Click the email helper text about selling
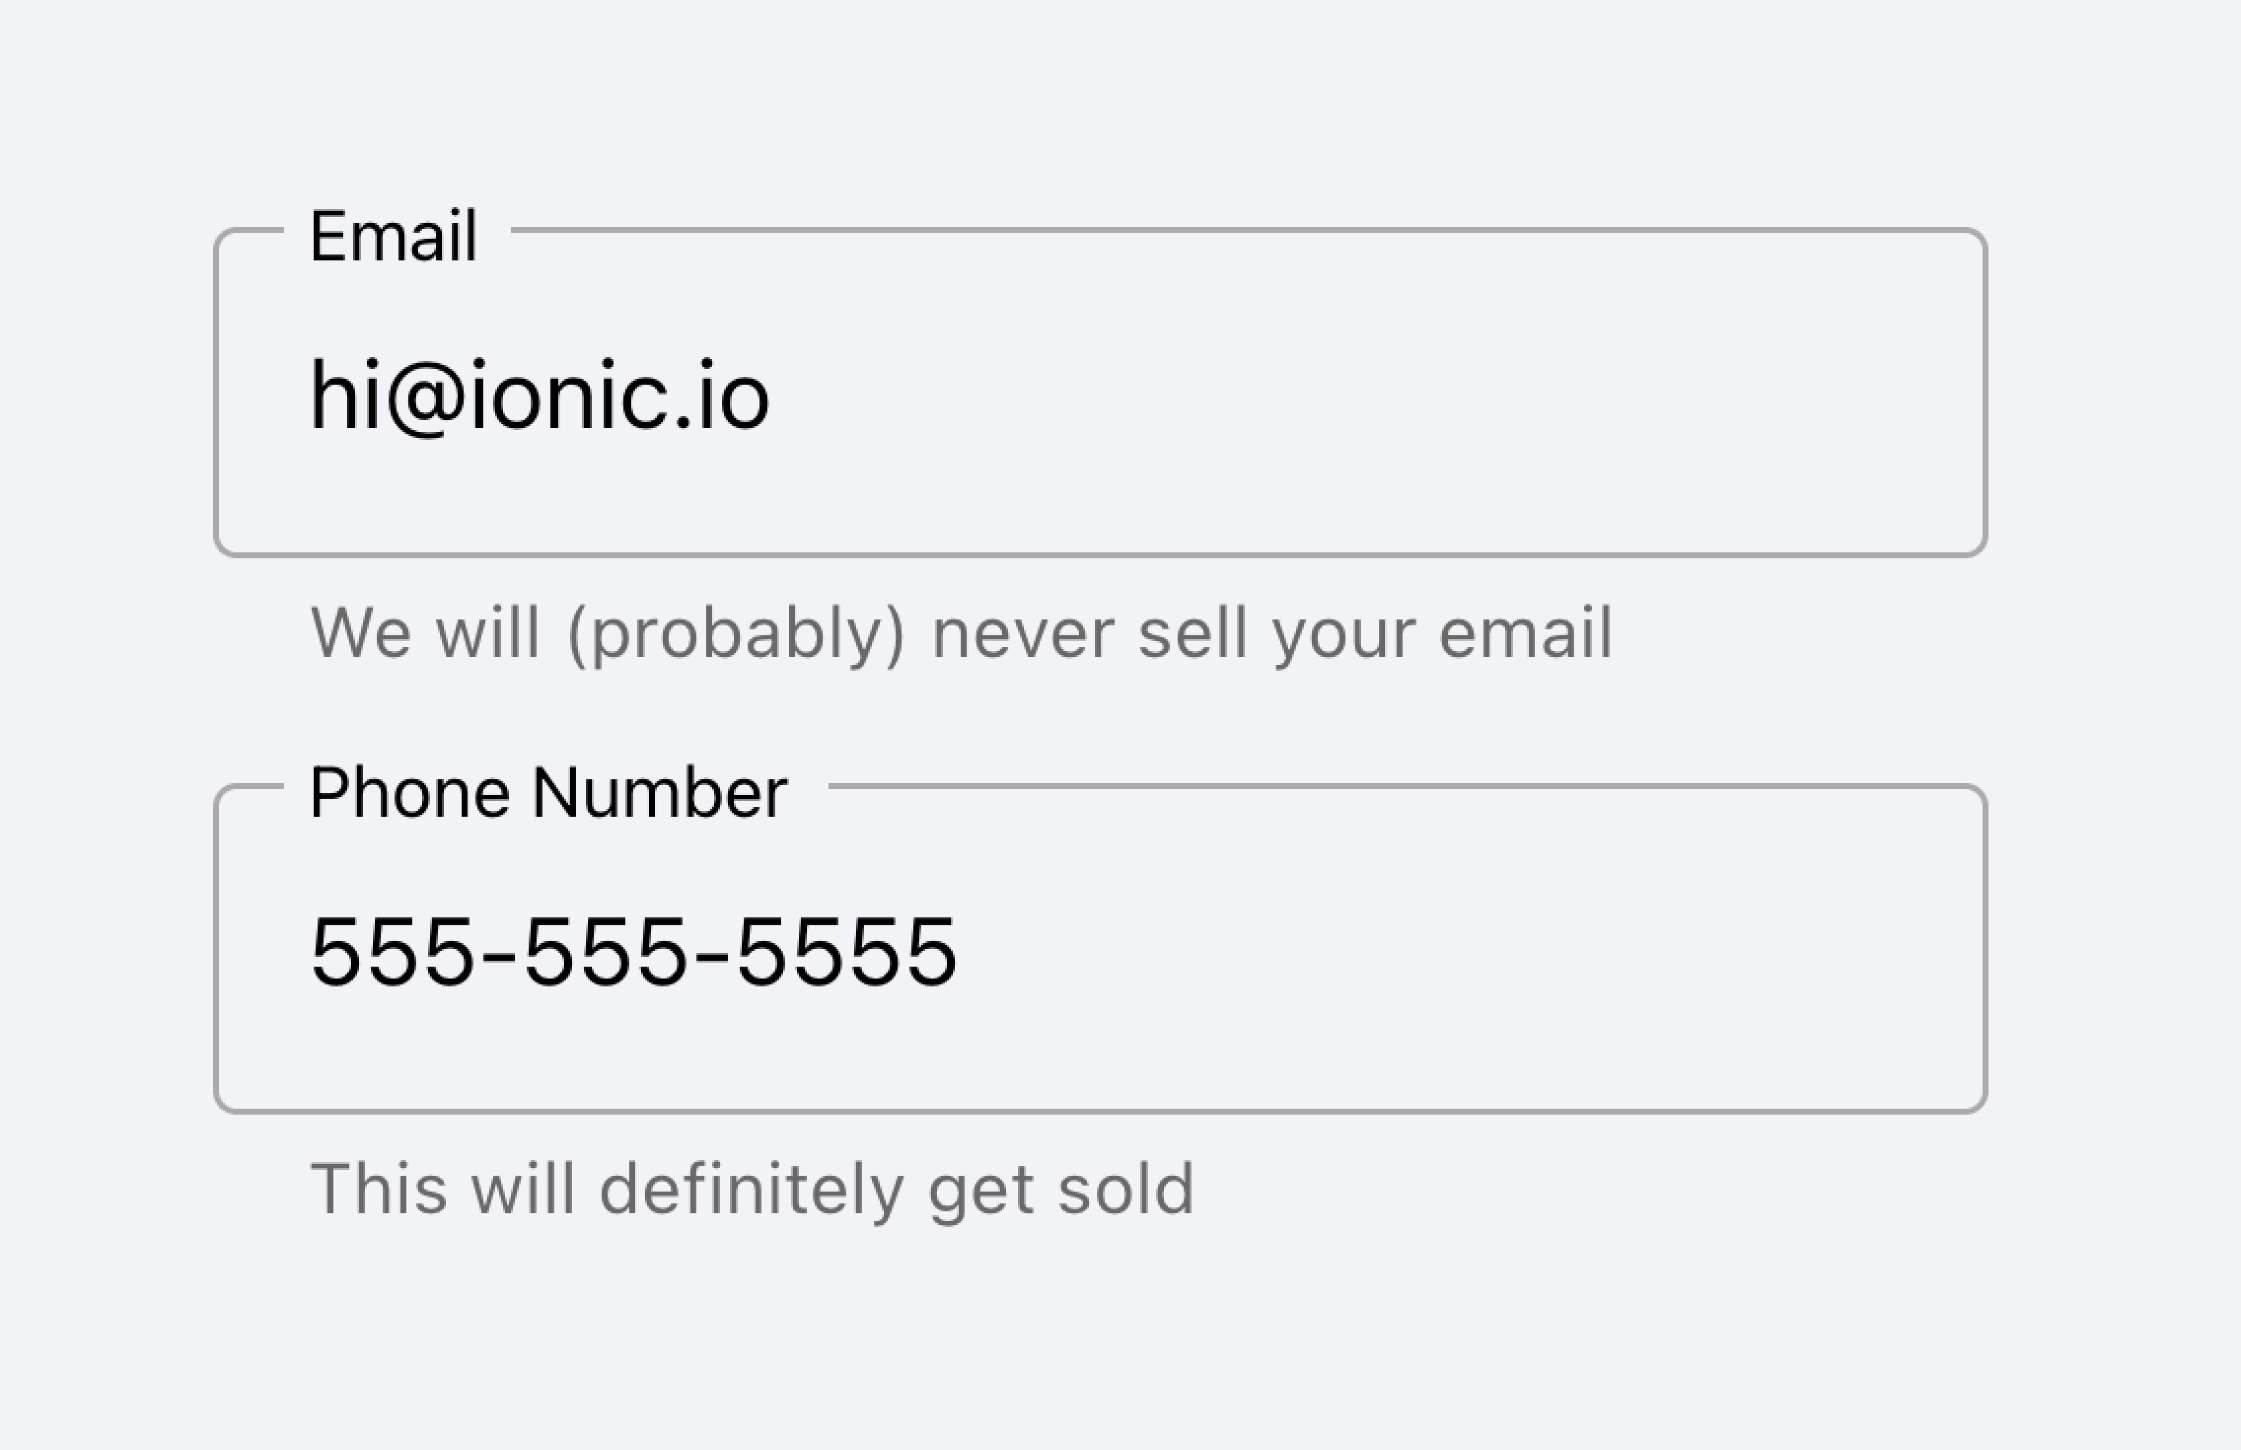The height and width of the screenshot is (1450, 2241). [961, 633]
